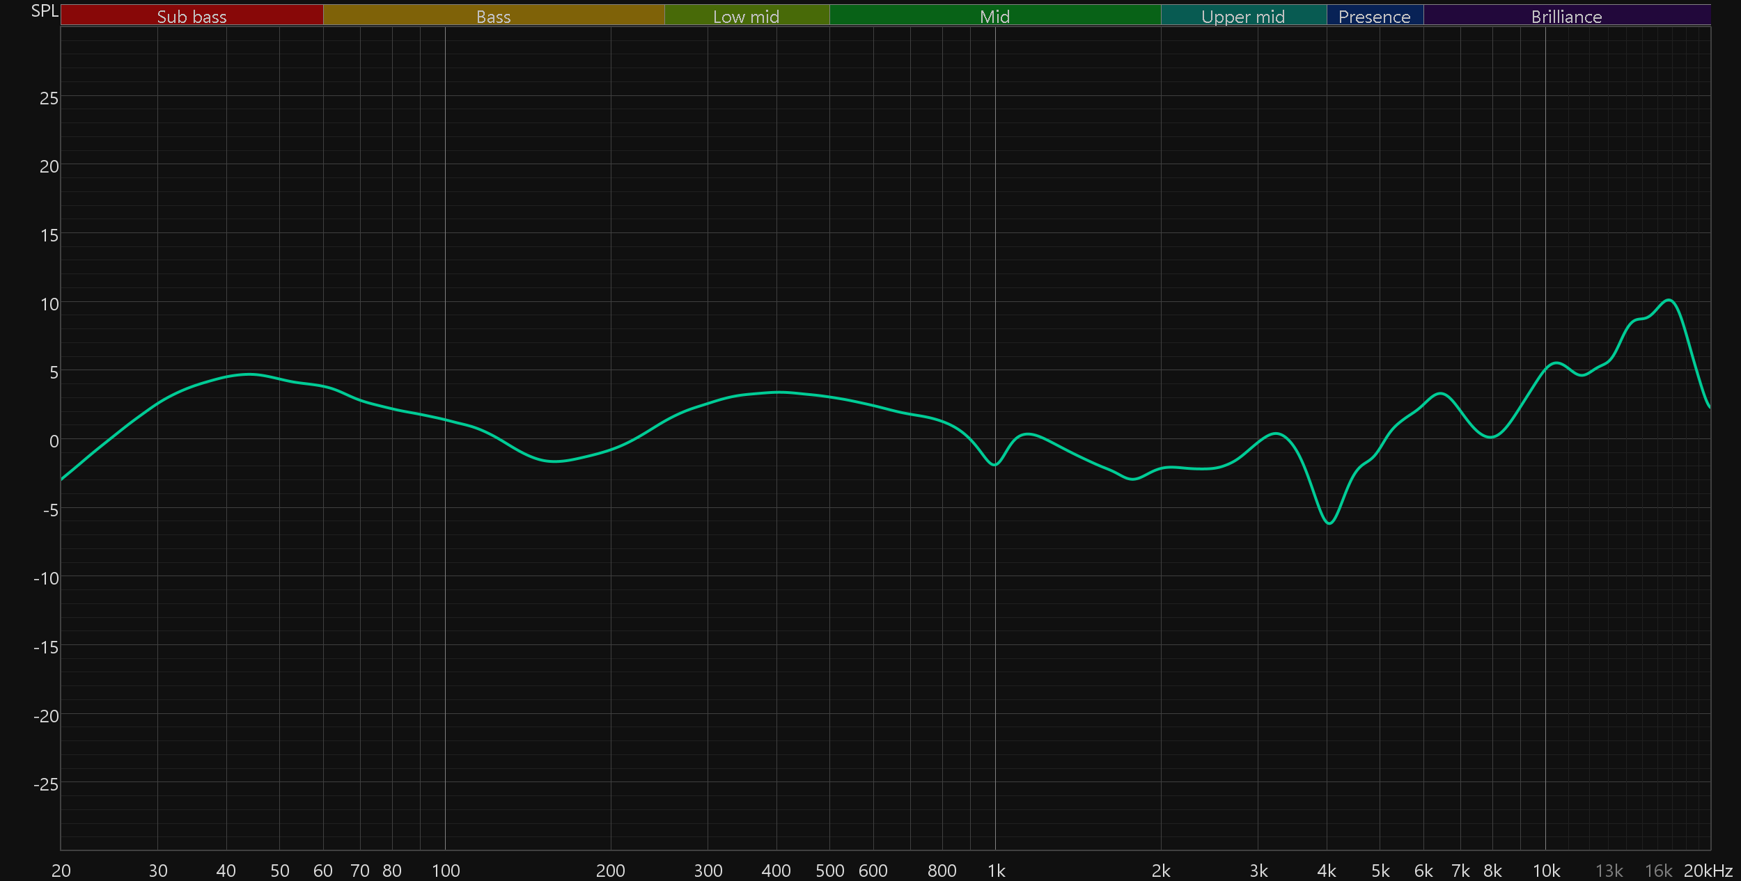Click the curve's bass hump near 40 Hz

coord(249,374)
